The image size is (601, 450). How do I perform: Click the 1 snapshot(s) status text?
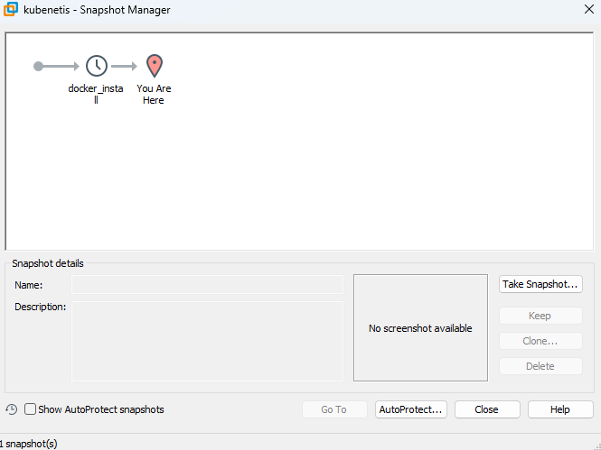[29, 444]
